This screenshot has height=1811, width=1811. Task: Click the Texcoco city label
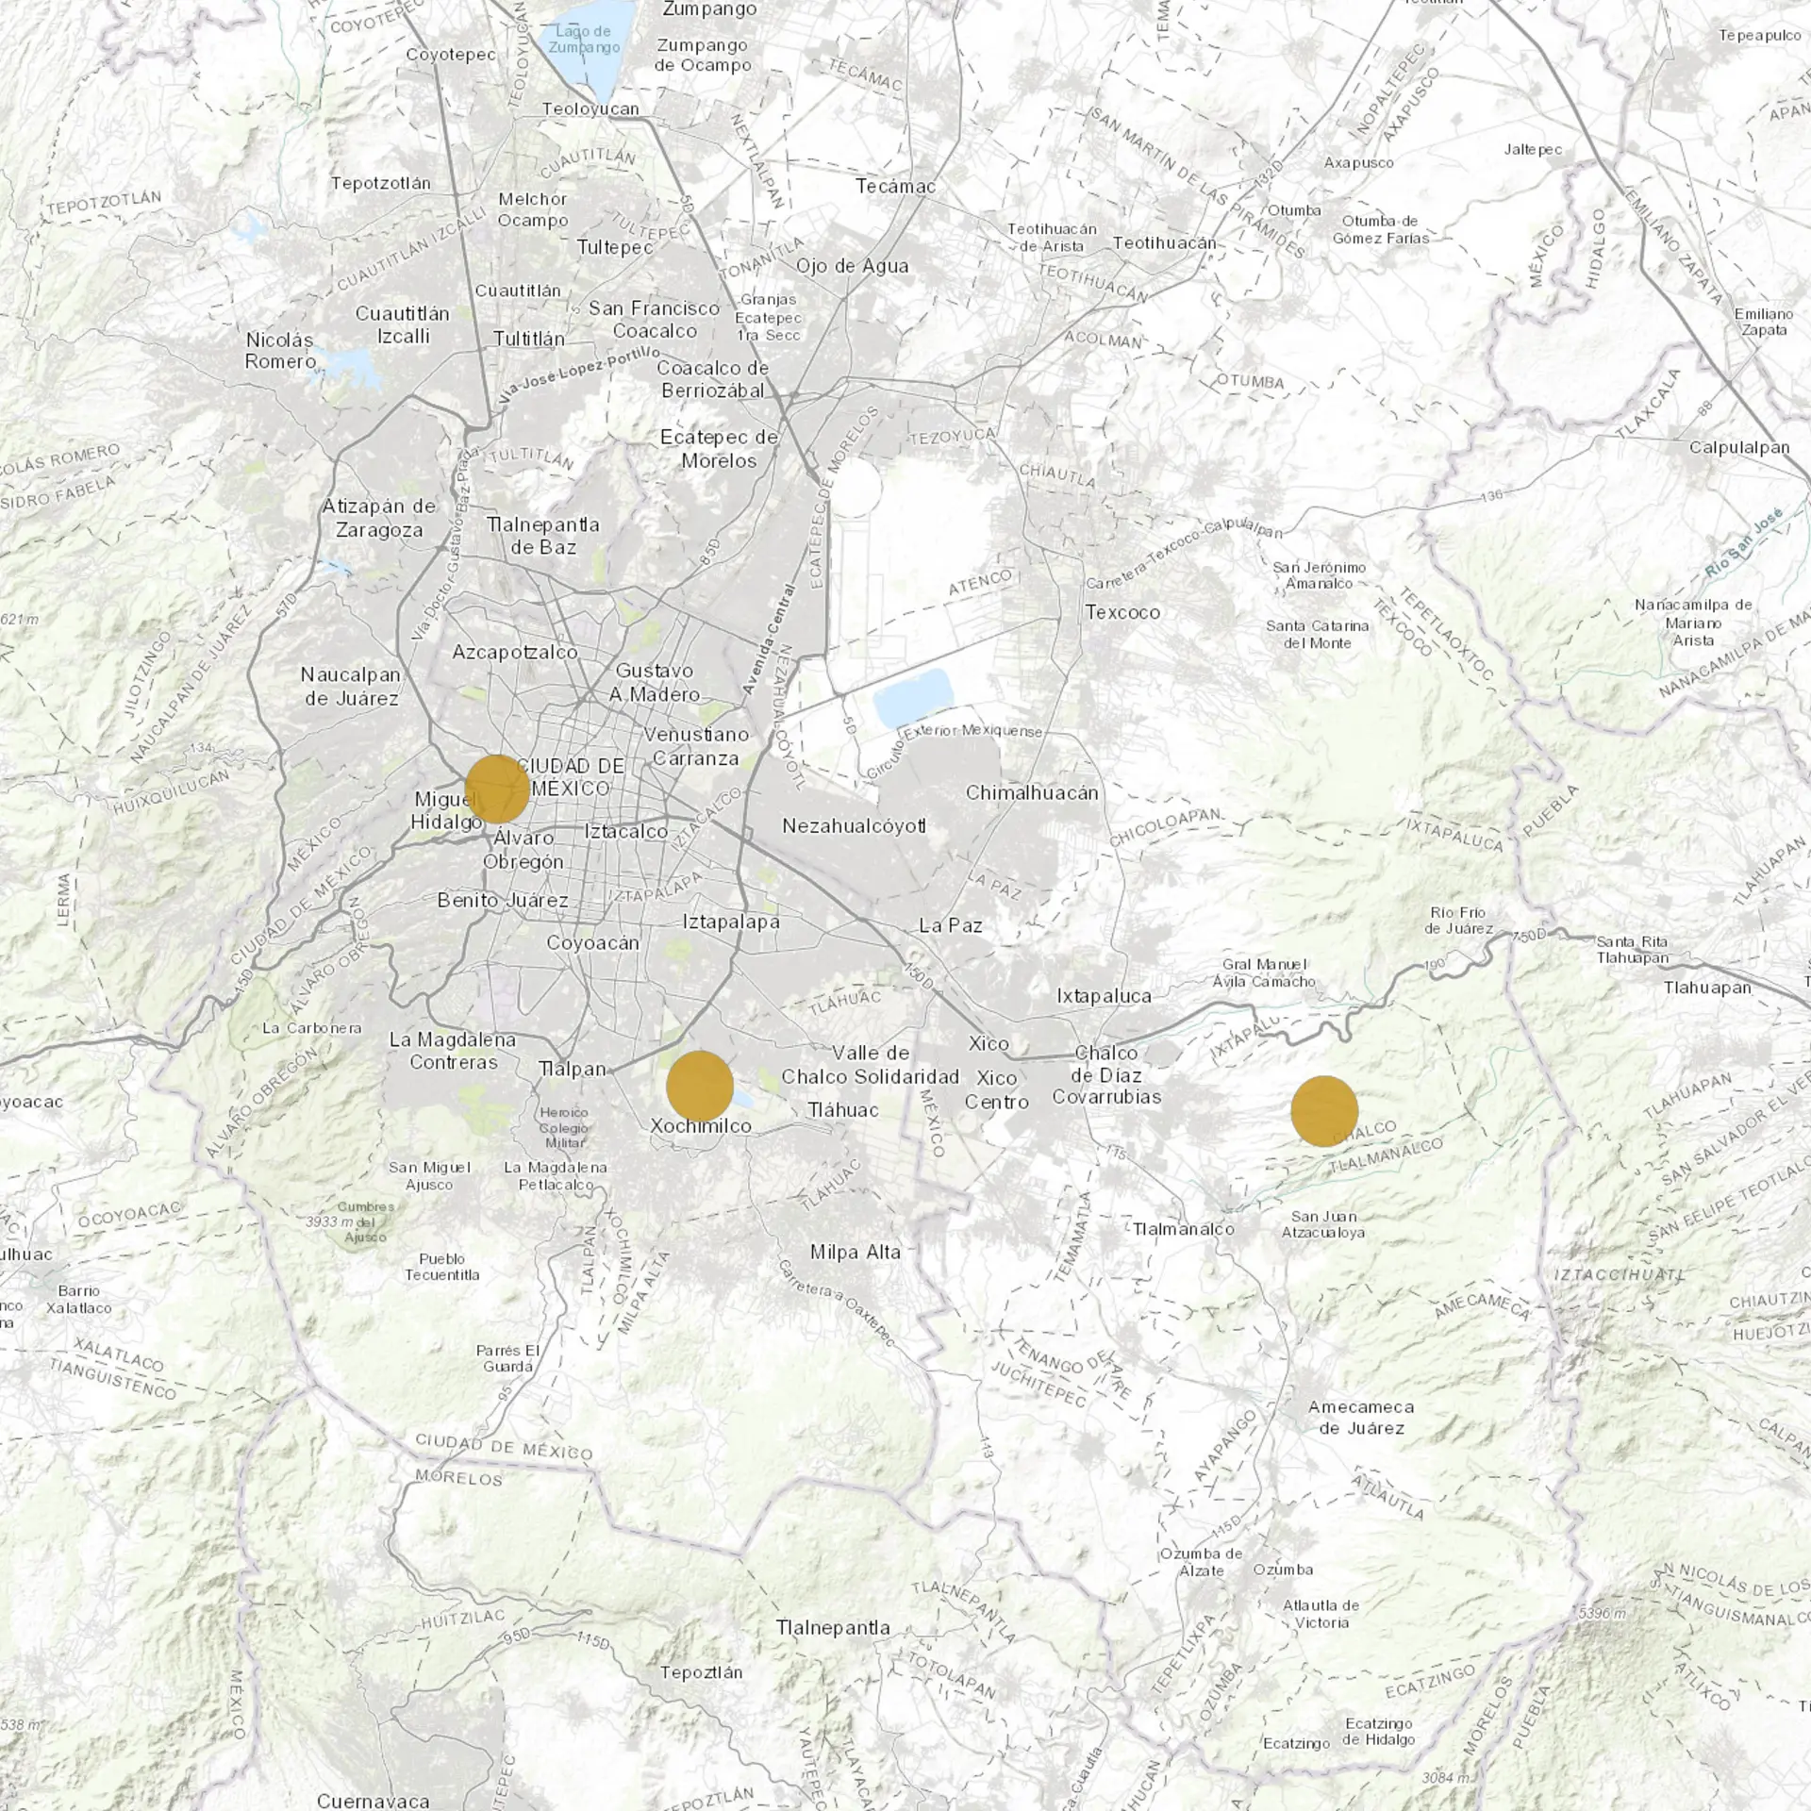[x=1122, y=612]
